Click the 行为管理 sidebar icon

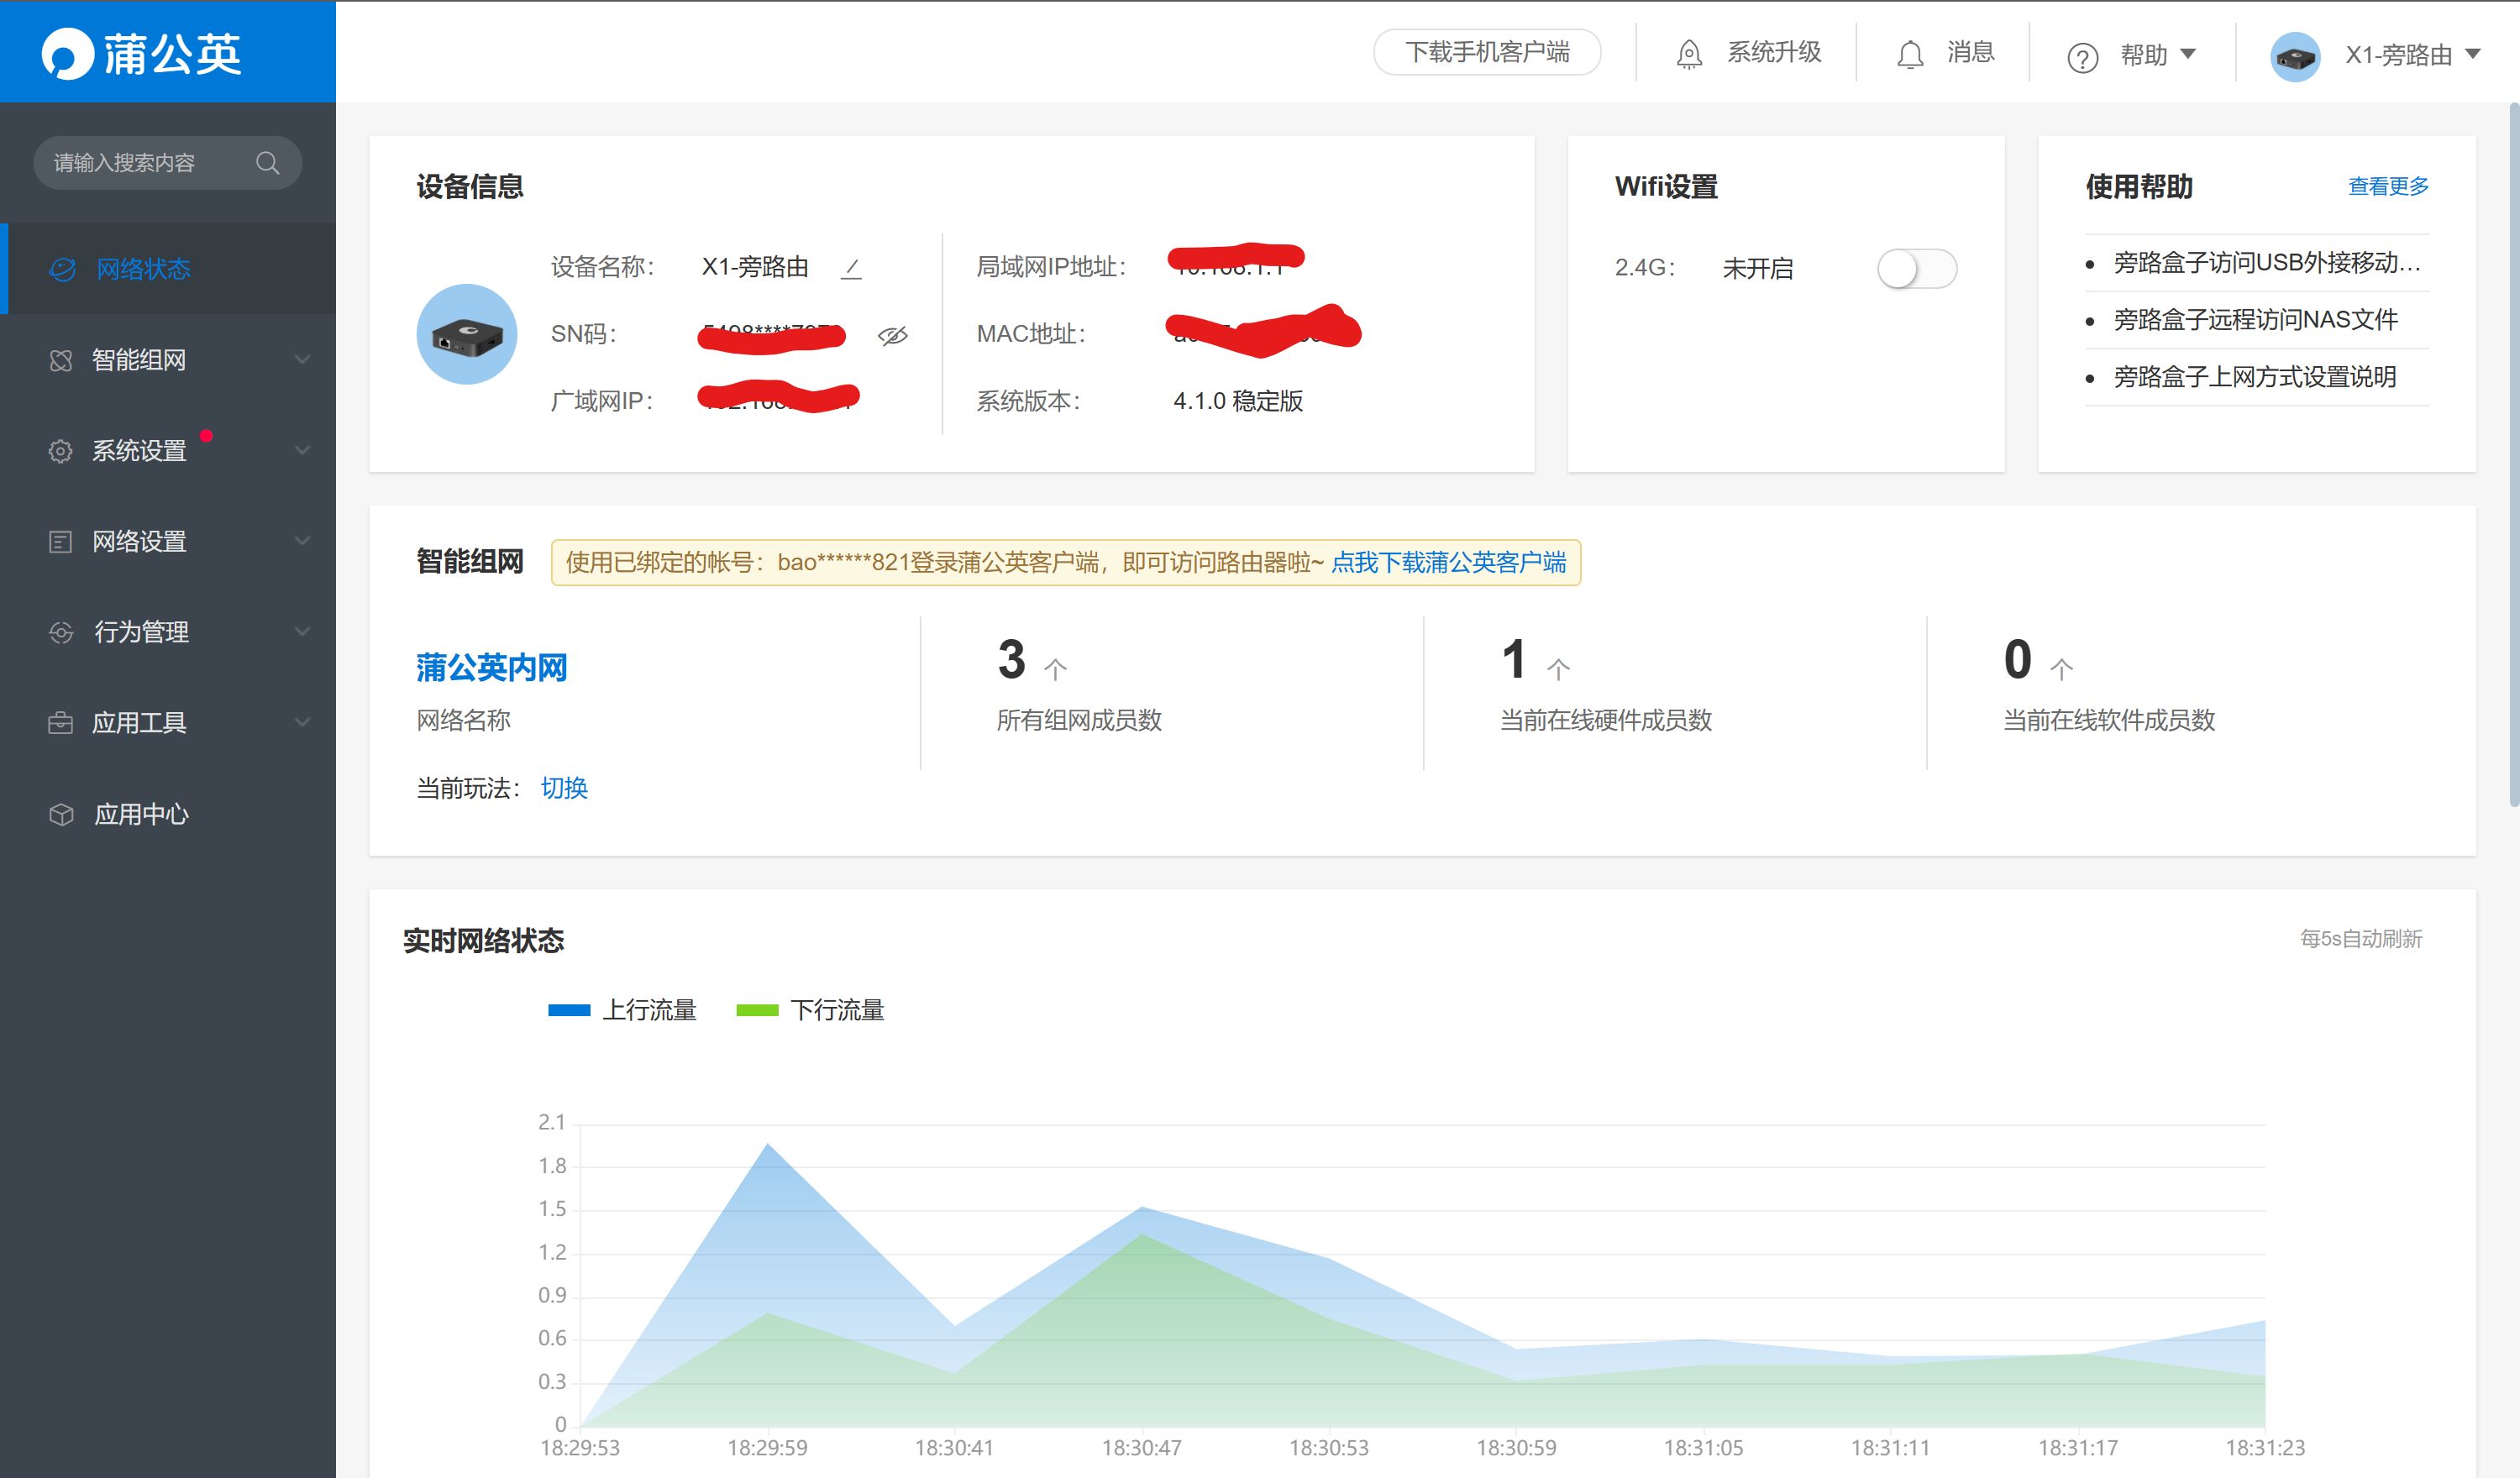tap(61, 632)
